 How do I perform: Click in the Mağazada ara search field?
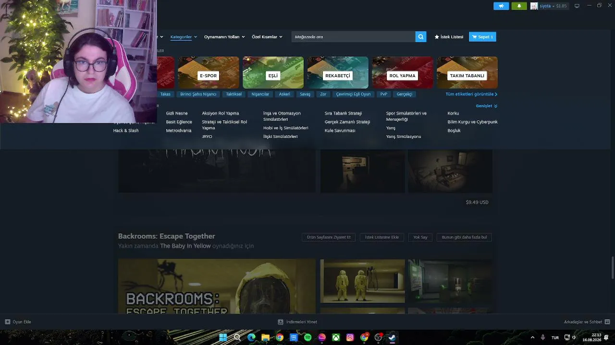click(x=354, y=37)
